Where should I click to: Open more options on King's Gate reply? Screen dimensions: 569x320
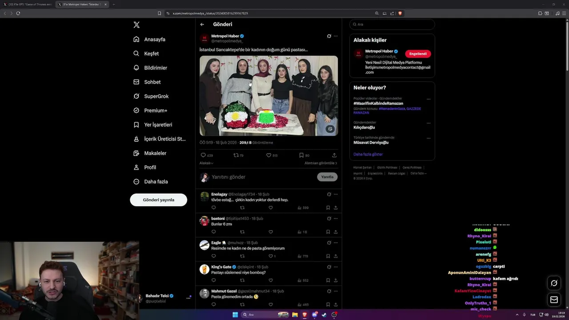point(336,267)
